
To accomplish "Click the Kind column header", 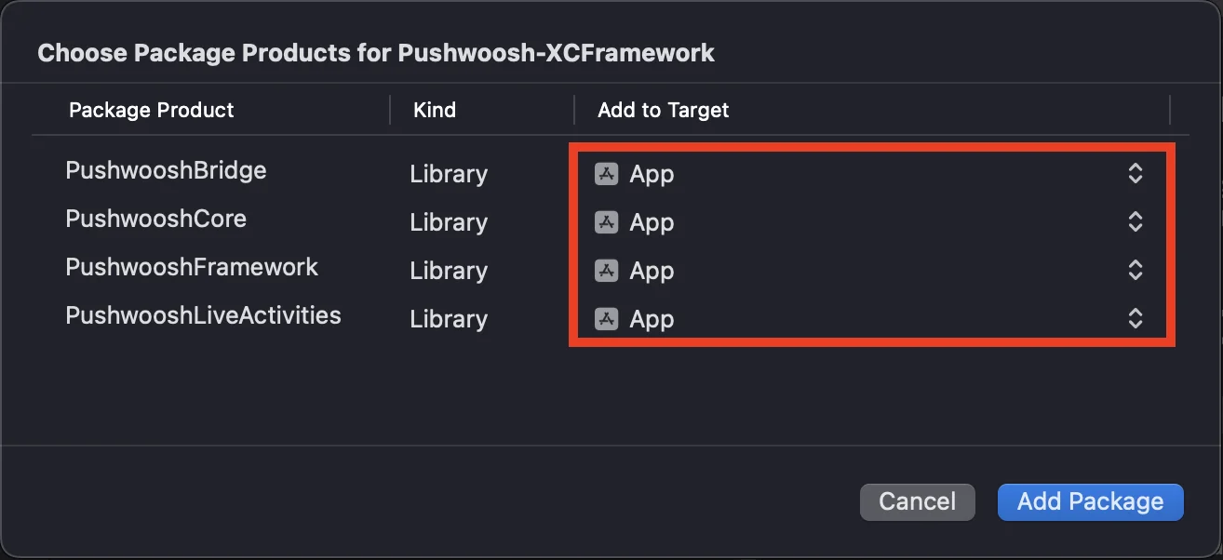I will [435, 110].
